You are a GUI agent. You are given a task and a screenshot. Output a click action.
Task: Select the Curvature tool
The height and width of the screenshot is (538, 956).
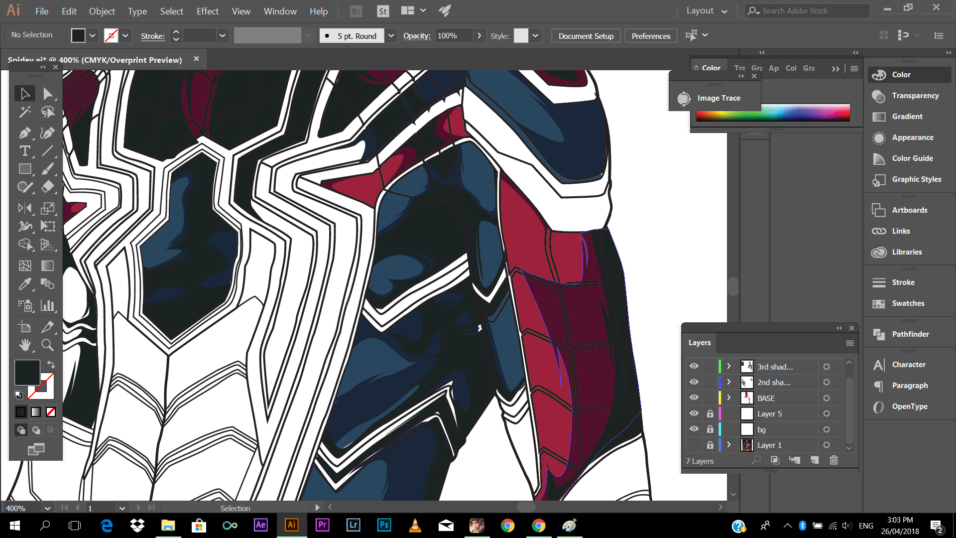pyautogui.click(x=48, y=133)
